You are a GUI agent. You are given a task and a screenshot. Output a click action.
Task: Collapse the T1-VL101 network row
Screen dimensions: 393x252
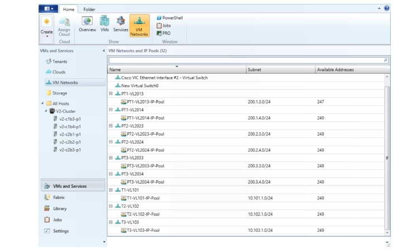[111, 190]
